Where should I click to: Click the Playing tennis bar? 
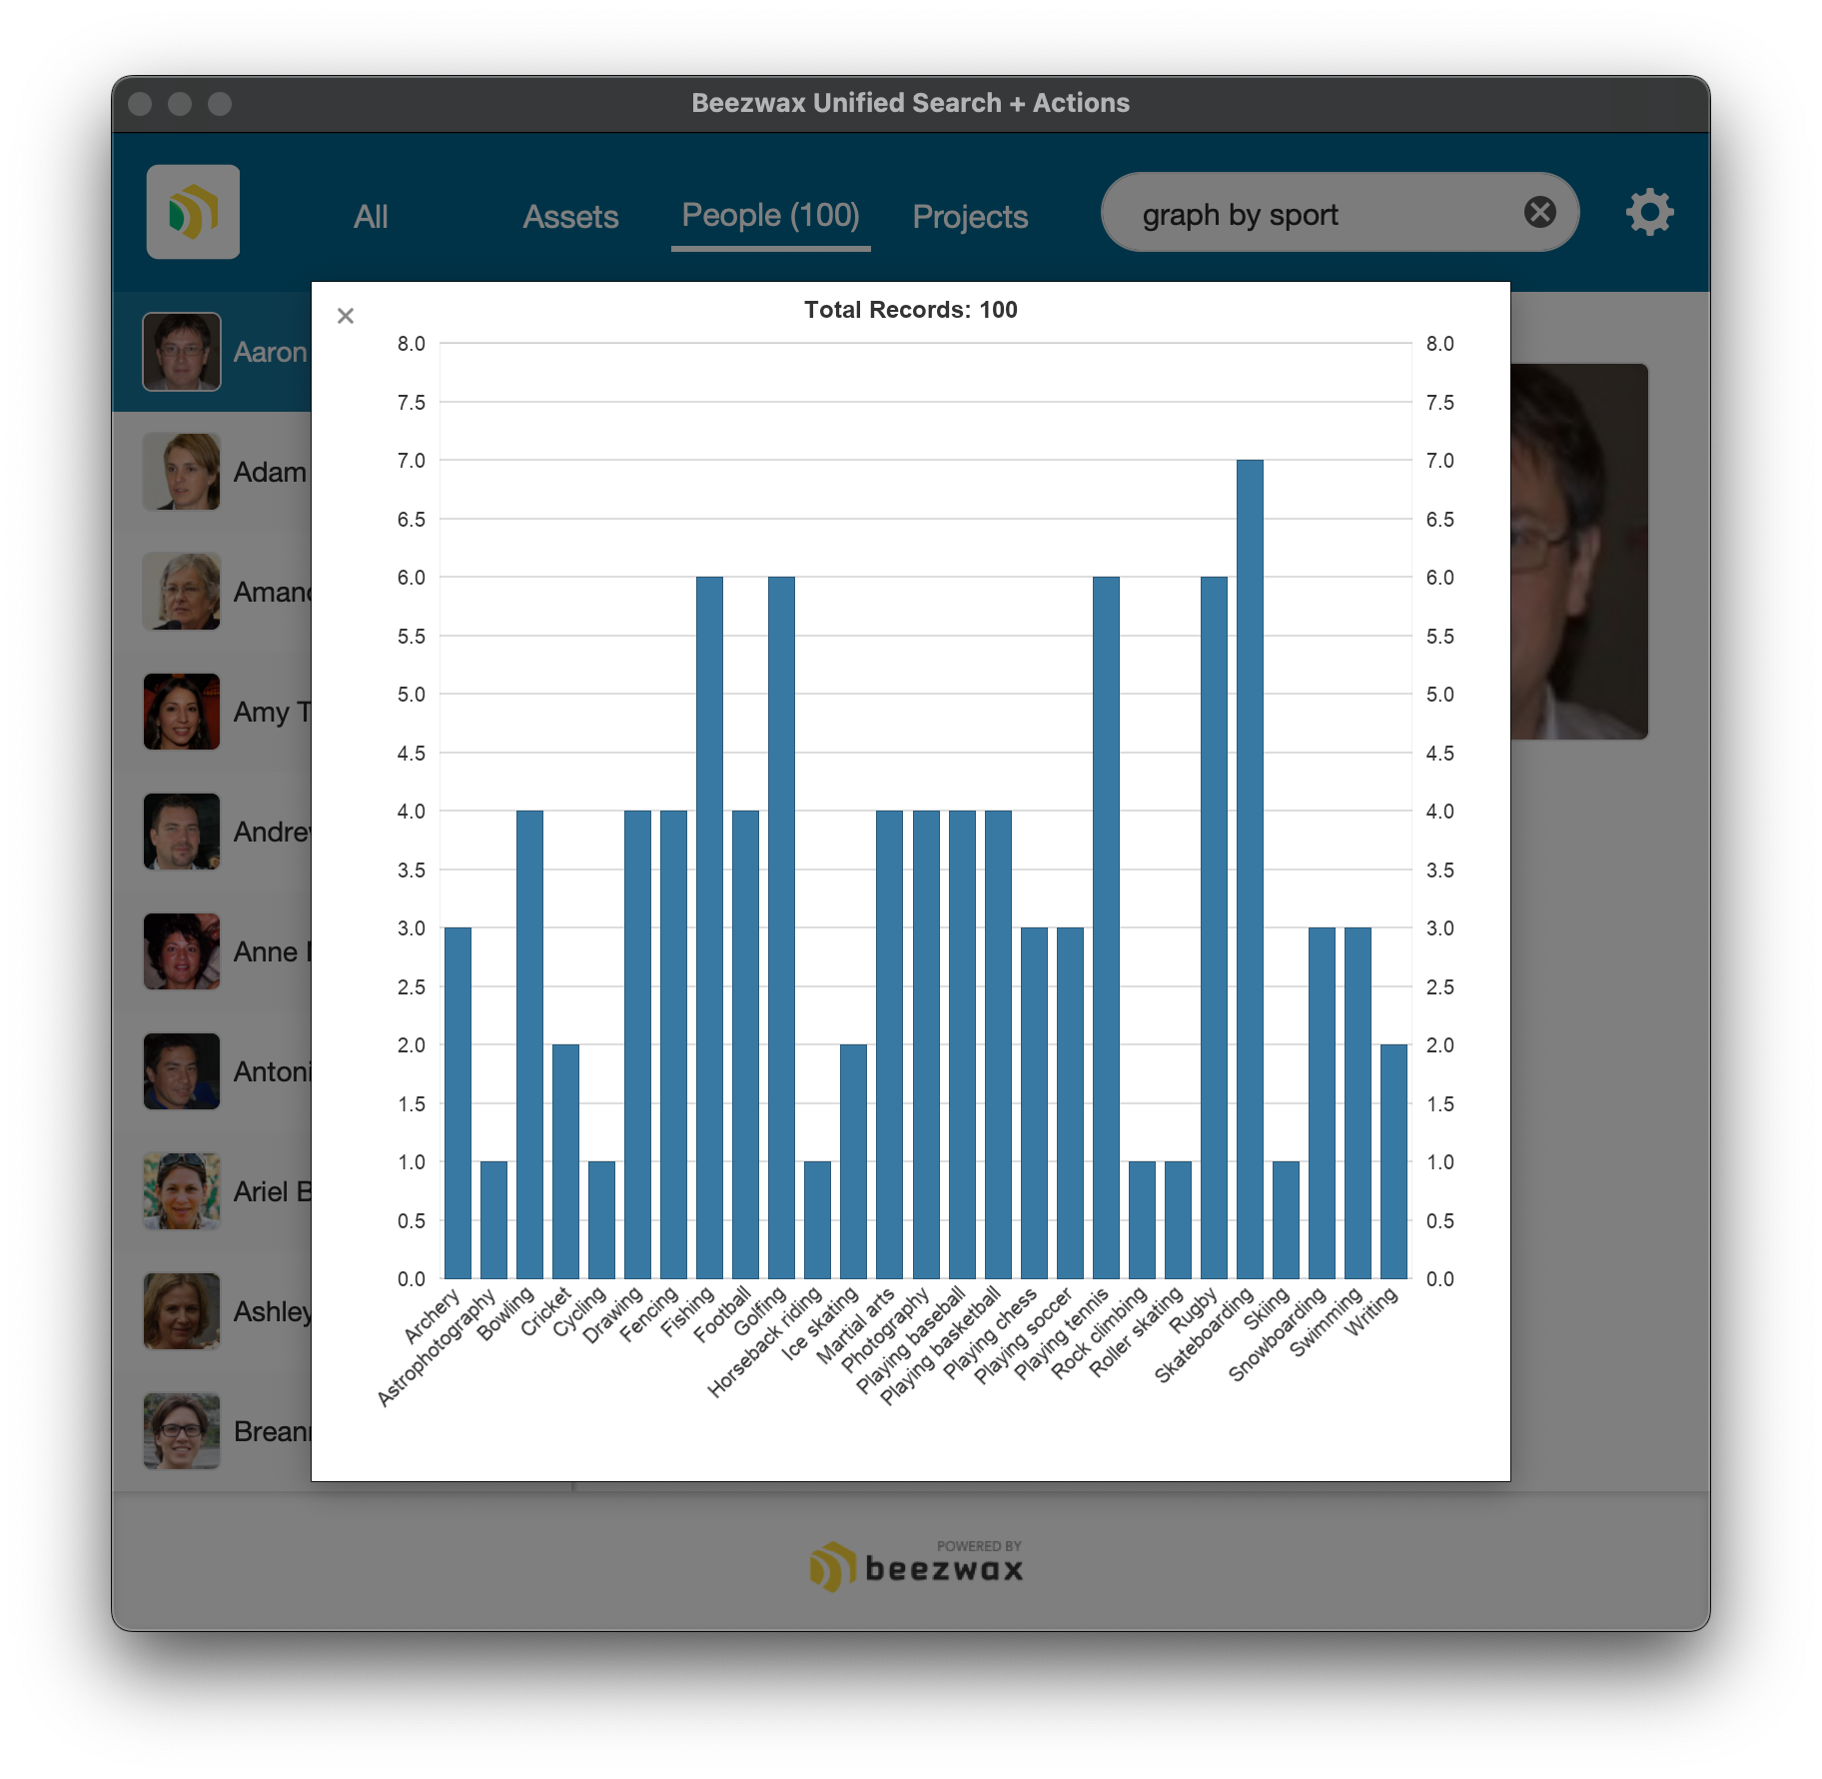click(x=1106, y=927)
